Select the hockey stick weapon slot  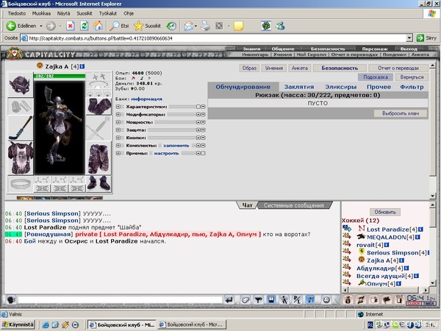pyautogui.click(x=21, y=128)
